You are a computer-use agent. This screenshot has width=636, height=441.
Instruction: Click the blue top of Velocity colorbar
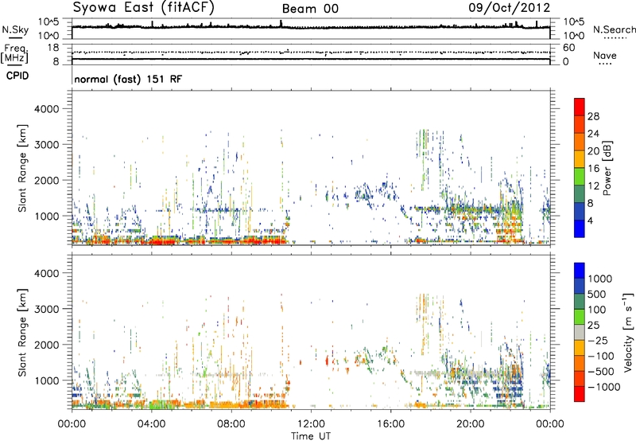[x=580, y=271]
